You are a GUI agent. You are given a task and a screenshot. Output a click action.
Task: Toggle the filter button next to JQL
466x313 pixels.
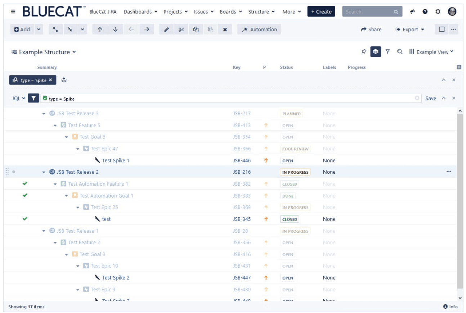[x=33, y=98]
